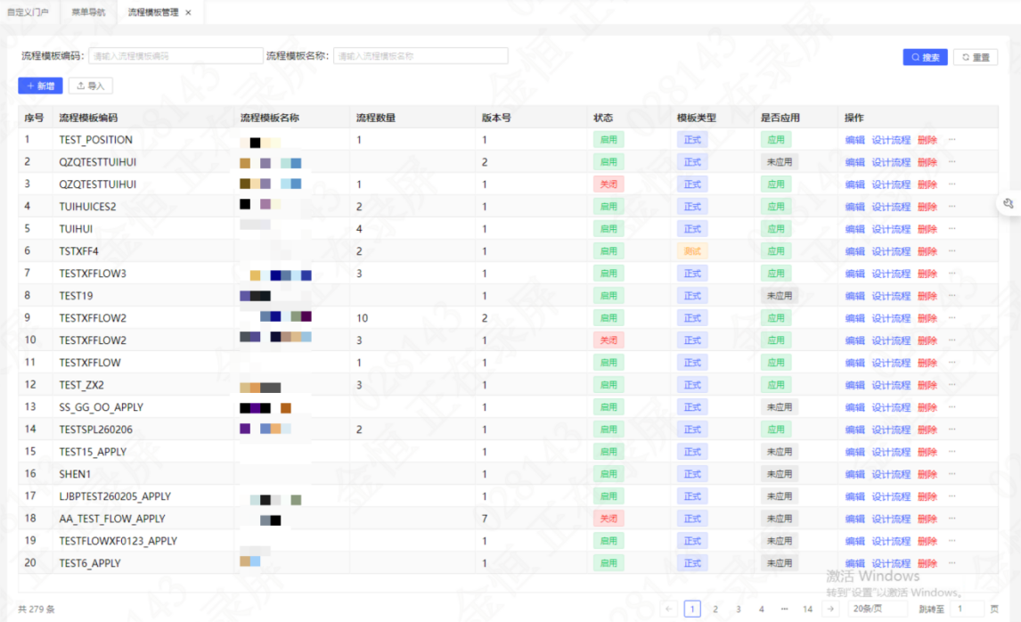Click 设计流程 for TUIHUI row
Viewport: 1021px width, 622px height.
point(891,229)
